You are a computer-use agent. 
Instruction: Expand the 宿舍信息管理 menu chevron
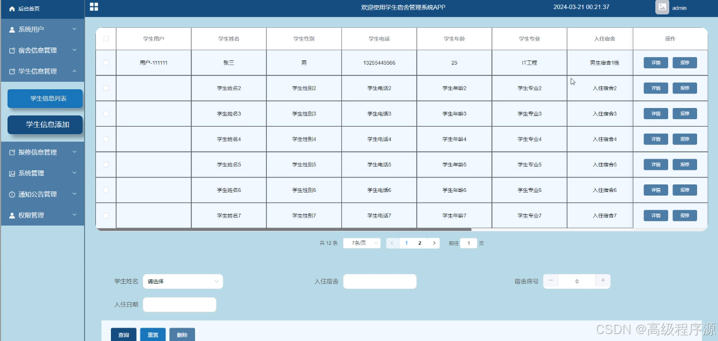(x=74, y=50)
